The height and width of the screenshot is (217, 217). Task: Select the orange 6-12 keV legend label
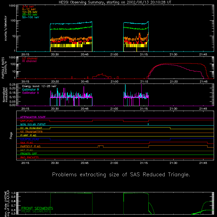pos(29,9)
